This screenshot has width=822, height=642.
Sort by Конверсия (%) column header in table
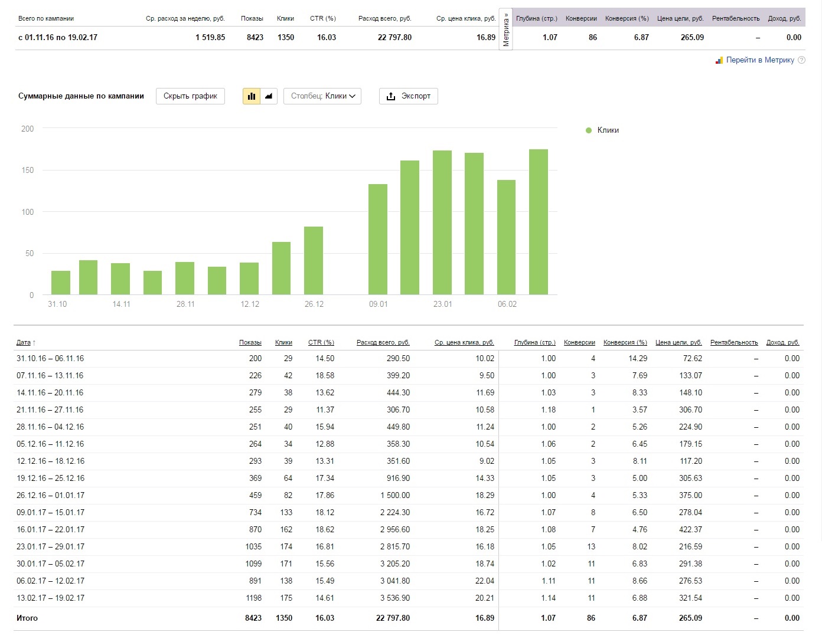(625, 342)
